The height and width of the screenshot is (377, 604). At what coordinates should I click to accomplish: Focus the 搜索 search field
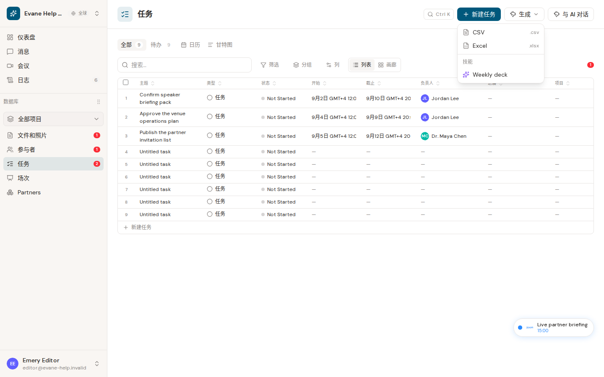click(185, 65)
